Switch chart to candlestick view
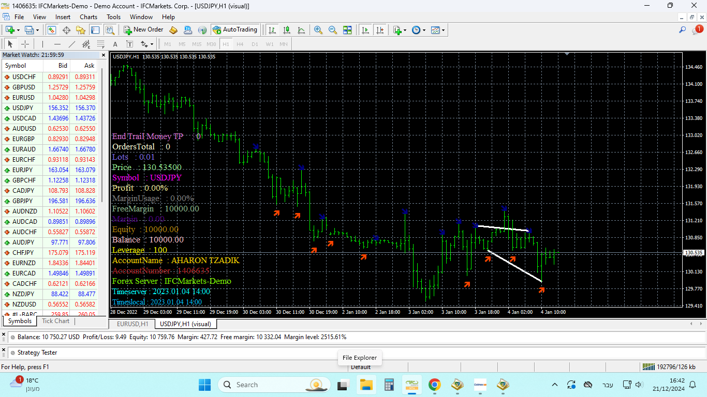The height and width of the screenshot is (397, 707). click(x=287, y=30)
